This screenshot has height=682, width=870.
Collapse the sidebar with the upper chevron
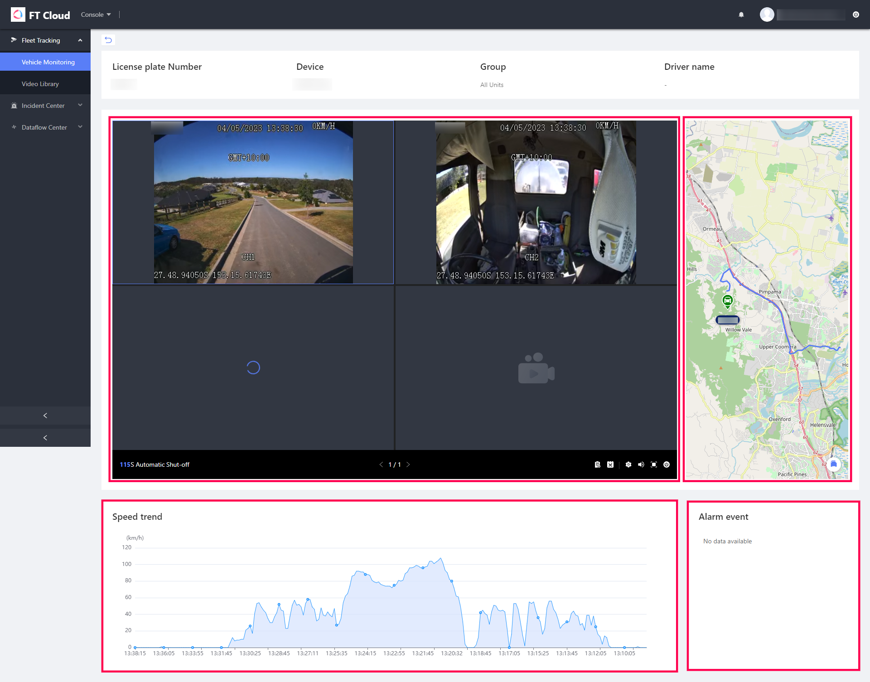click(x=45, y=416)
